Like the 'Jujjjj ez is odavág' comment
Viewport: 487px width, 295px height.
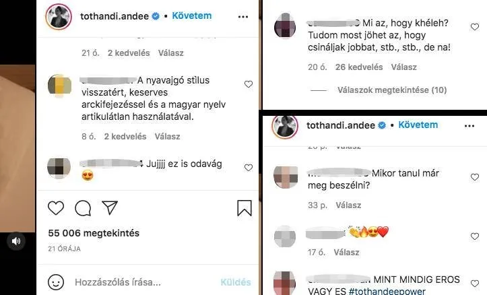249,168
